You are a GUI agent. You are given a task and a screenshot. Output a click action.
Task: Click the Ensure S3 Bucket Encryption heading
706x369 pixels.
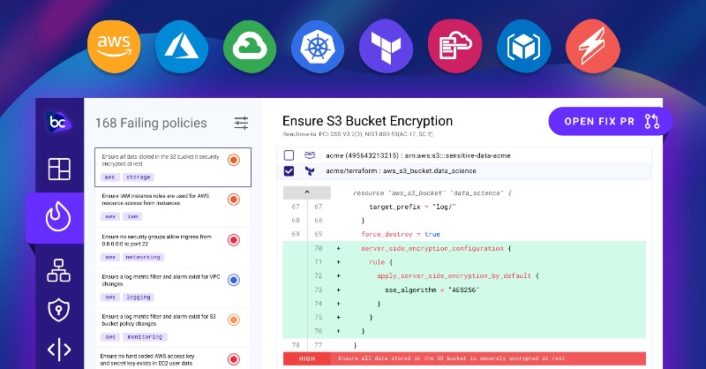click(367, 121)
